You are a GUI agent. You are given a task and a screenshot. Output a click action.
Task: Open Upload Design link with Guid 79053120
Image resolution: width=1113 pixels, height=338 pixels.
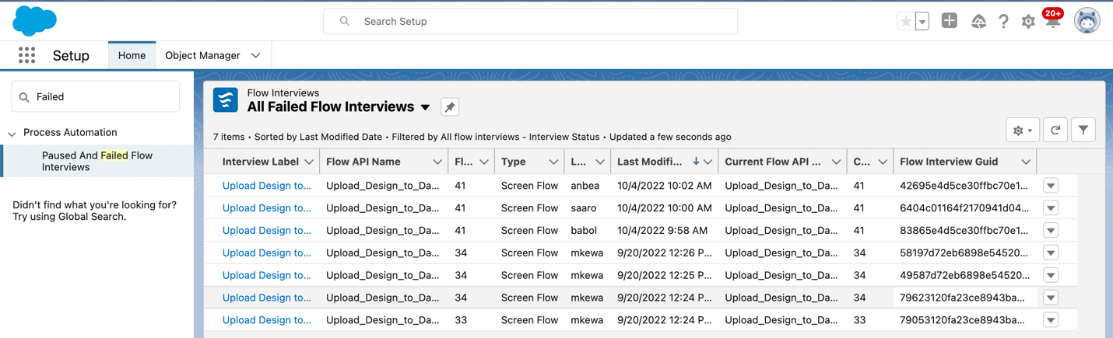[266, 320]
